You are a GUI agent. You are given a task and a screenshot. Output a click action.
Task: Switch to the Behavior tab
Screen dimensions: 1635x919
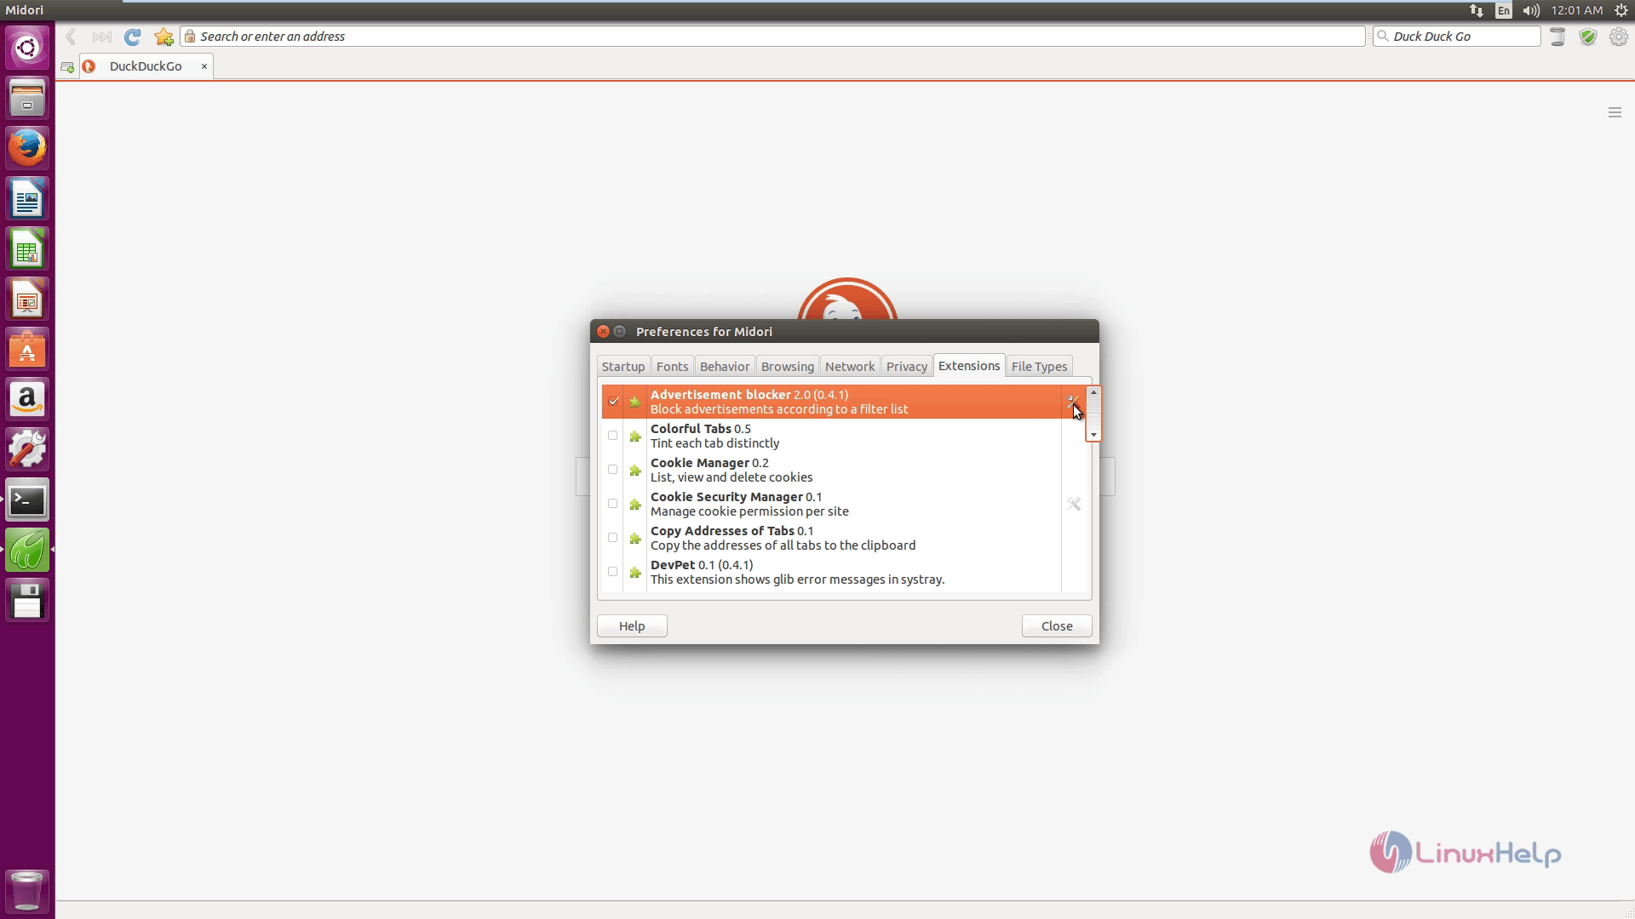coord(725,366)
